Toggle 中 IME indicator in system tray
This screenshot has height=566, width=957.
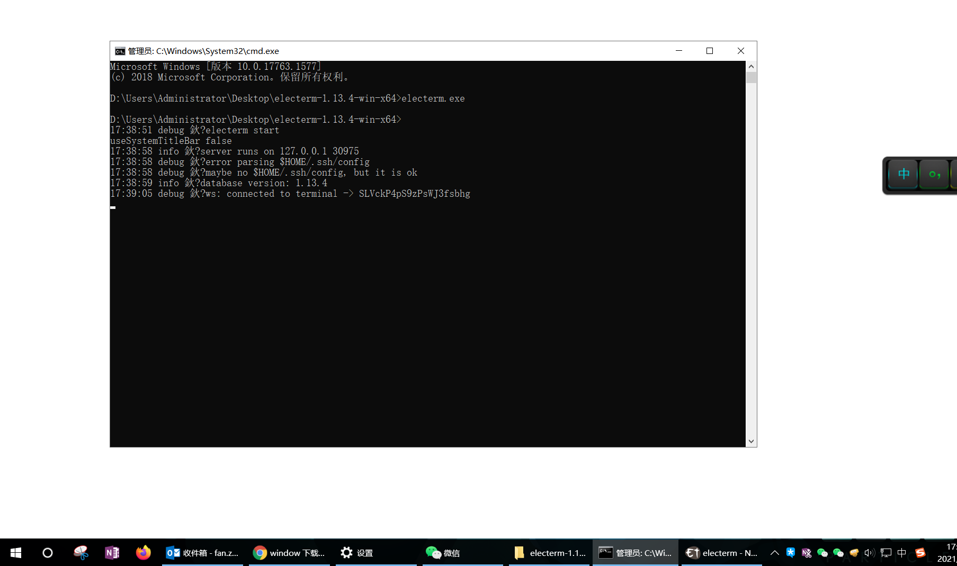902,553
